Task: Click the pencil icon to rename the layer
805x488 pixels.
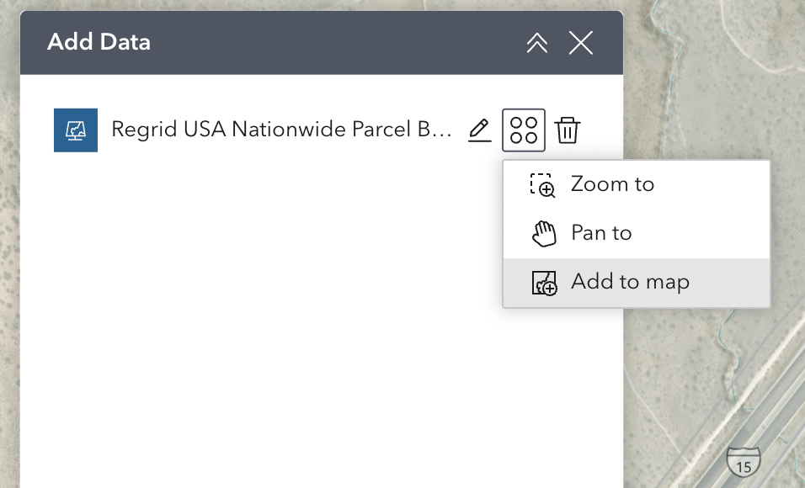Action: [x=479, y=130]
